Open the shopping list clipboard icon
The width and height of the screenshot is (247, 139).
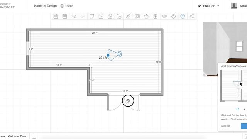pyautogui.click(x=156, y=16)
